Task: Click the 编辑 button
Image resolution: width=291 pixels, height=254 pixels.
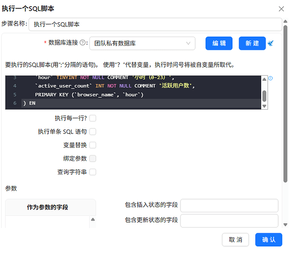Action: pos(219,43)
